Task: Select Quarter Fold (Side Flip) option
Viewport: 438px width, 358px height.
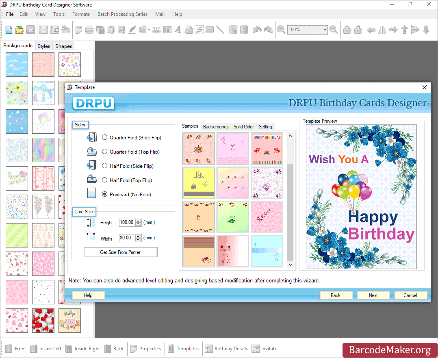Action: point(104,137)
